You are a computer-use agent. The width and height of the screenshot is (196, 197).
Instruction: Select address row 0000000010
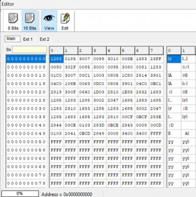point(26,75)
